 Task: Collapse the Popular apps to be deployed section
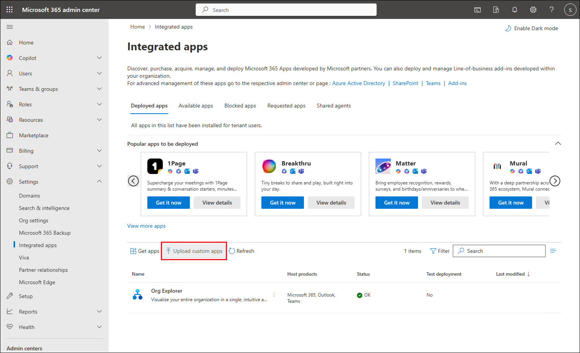(x=558, y=143)
